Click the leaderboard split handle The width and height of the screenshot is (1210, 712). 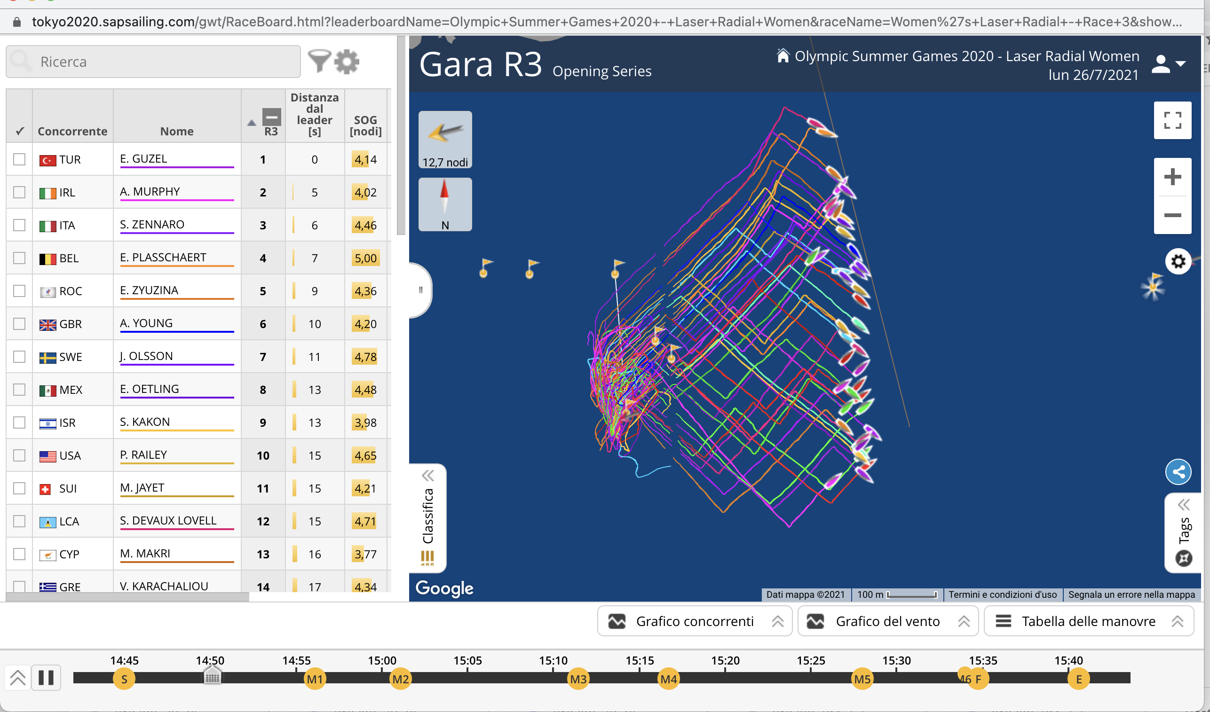click(420, 290)
